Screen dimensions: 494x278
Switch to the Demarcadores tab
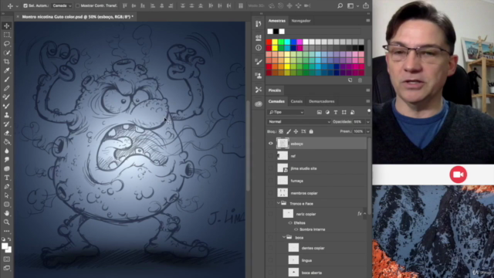coord(322,101)
